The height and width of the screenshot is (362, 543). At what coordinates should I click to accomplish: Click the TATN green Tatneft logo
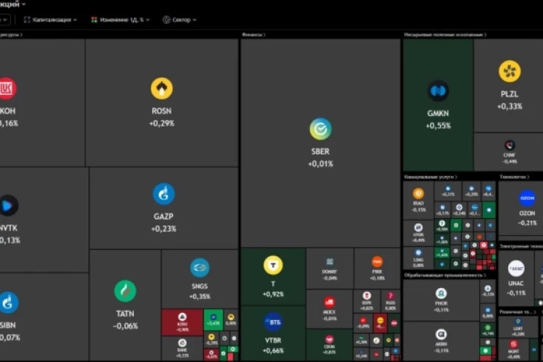click(125, 291)
